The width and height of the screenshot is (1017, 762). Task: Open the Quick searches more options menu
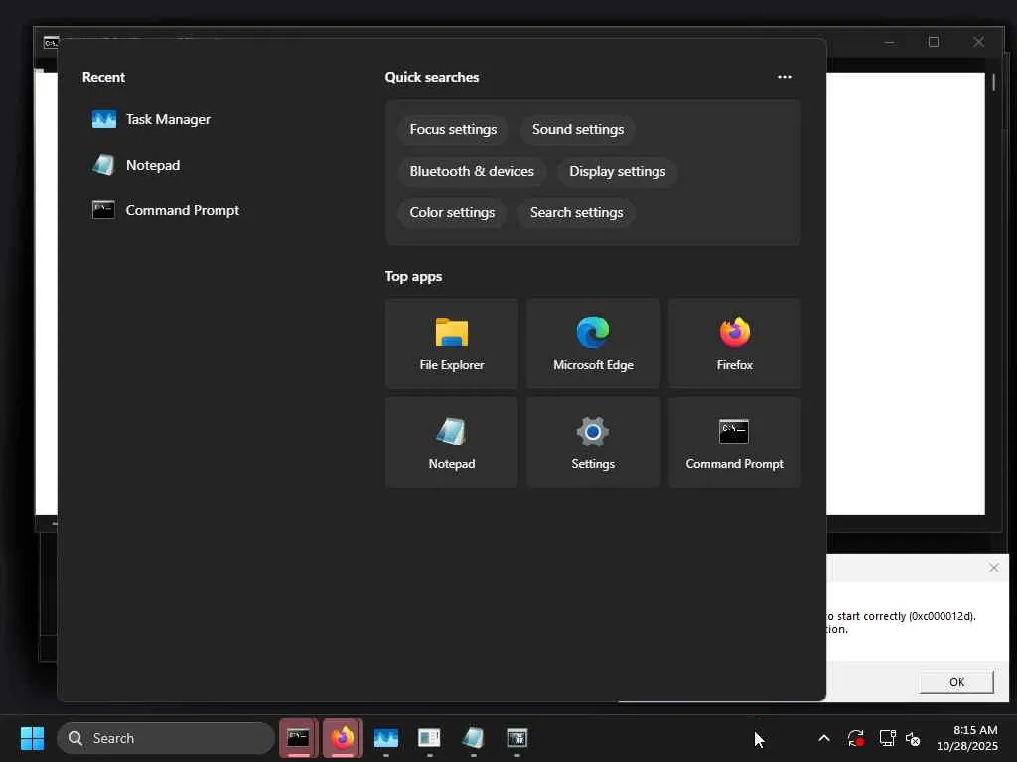(x=785, y=77)
